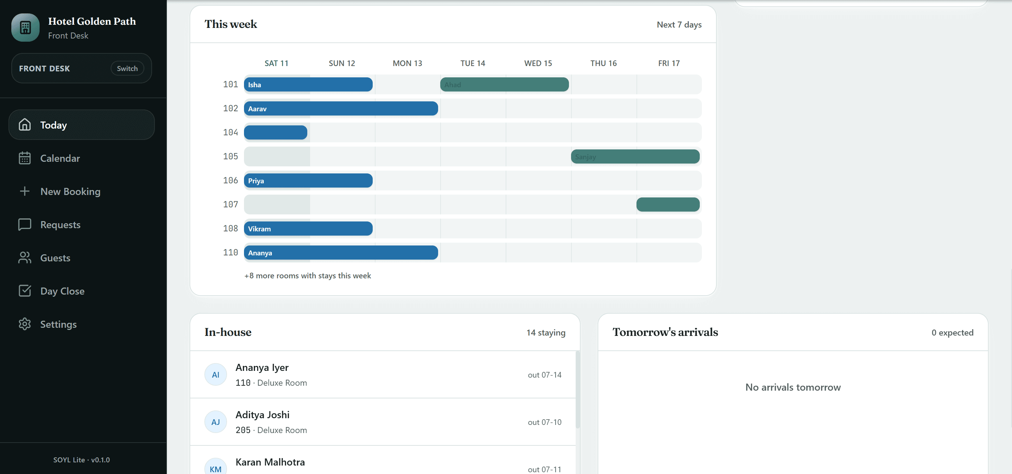Viewport: 1012px width, 474px height.
Task: Click the THU 16 column header
Action: [x=604, y=63]
